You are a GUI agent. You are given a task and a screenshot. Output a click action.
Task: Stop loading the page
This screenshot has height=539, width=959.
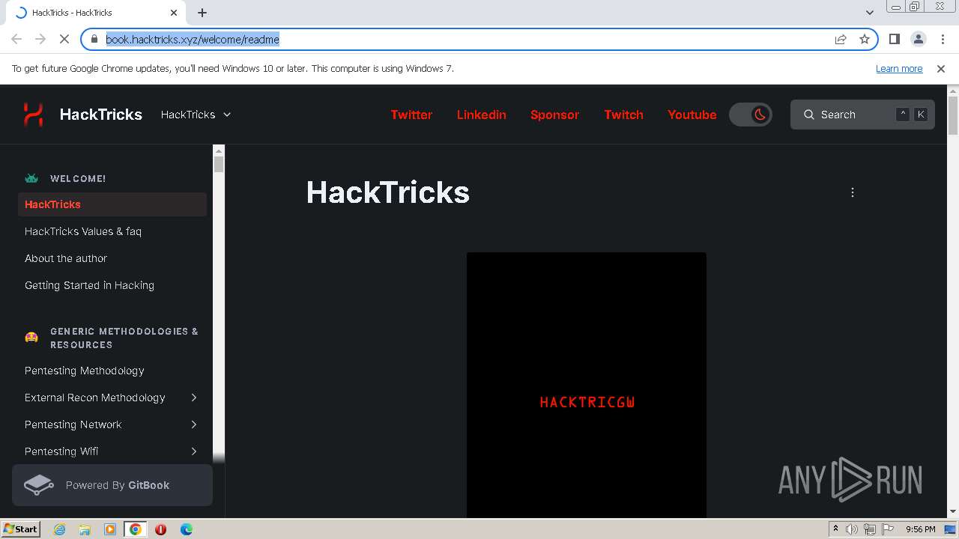click(x=64, y=39)
